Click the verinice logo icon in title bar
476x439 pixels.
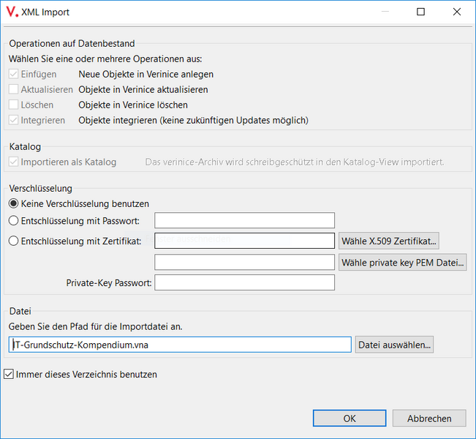coord(12,12)
